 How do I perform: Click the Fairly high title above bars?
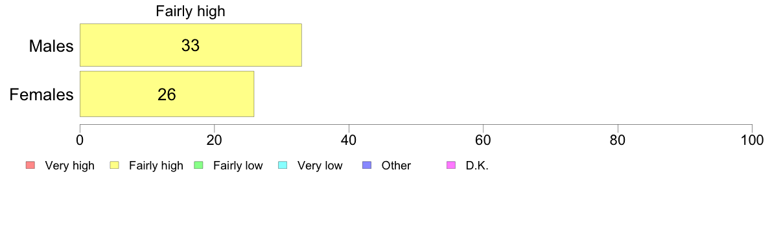[x=191, y=12]
